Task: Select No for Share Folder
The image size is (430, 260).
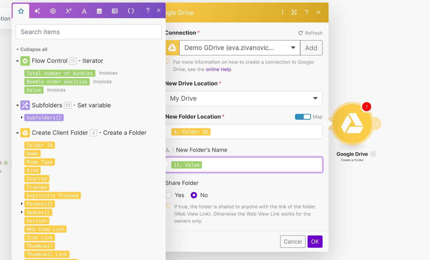Action: [x=194, y=195]
